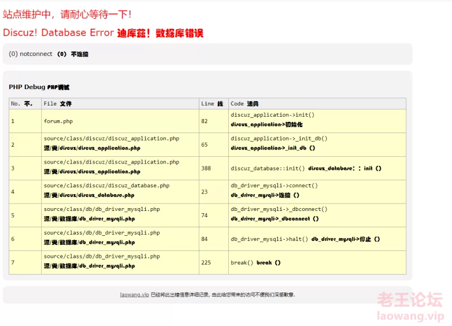Click the bold '(0) 不连接' translated message
This screenshot has width=452, height=326.
point(73,54)
